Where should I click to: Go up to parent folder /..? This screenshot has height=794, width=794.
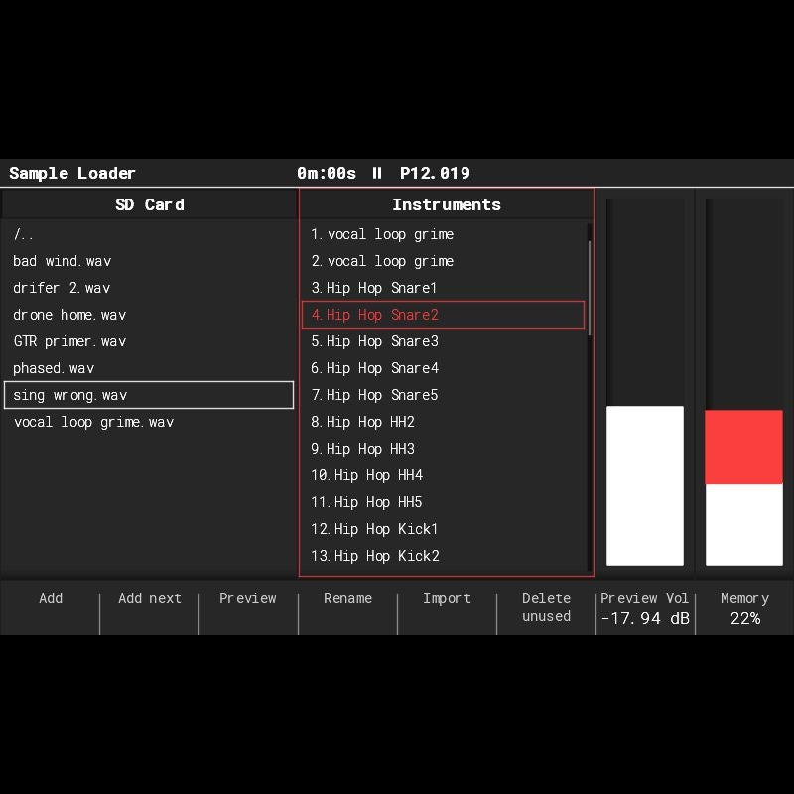click(x=149, y=234)
